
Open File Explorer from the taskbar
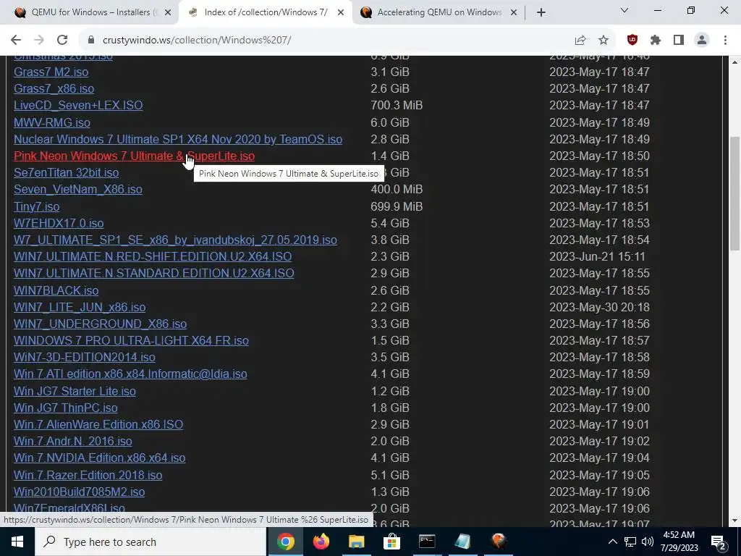pyautogui.click(x=356, y=542)
